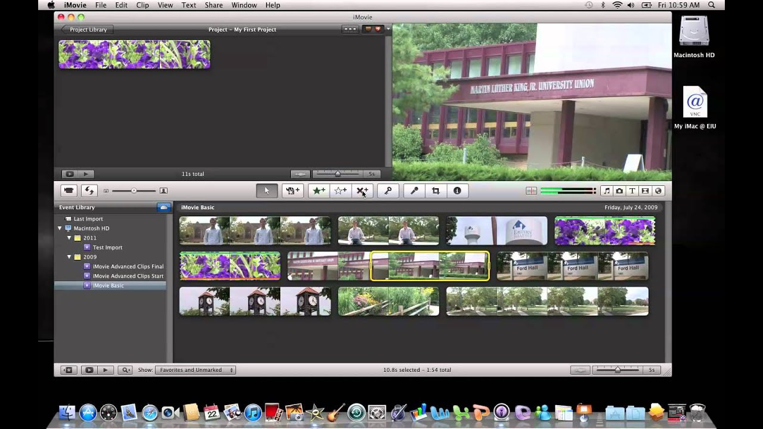Viewport: 763px width, 429px height.
Task: Open the File menu
Action: pos(101,5)
